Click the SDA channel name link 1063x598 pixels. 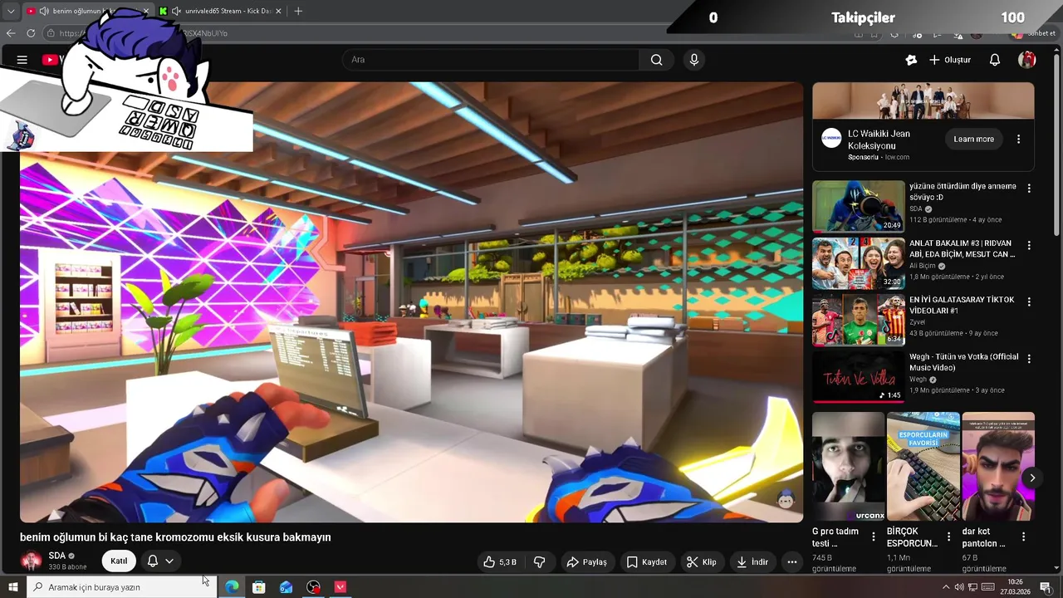pos(57,556)
